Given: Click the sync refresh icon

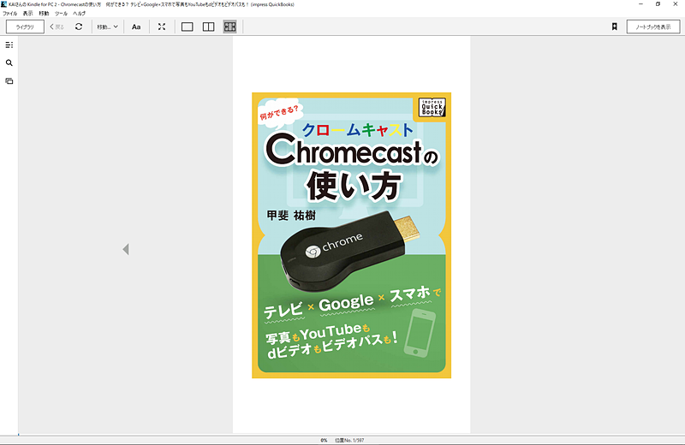Looking at the screenshot, I should click(x=79, y=27).
